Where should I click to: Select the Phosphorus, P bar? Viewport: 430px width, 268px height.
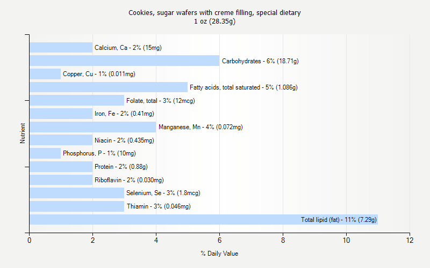pos(45,153)
